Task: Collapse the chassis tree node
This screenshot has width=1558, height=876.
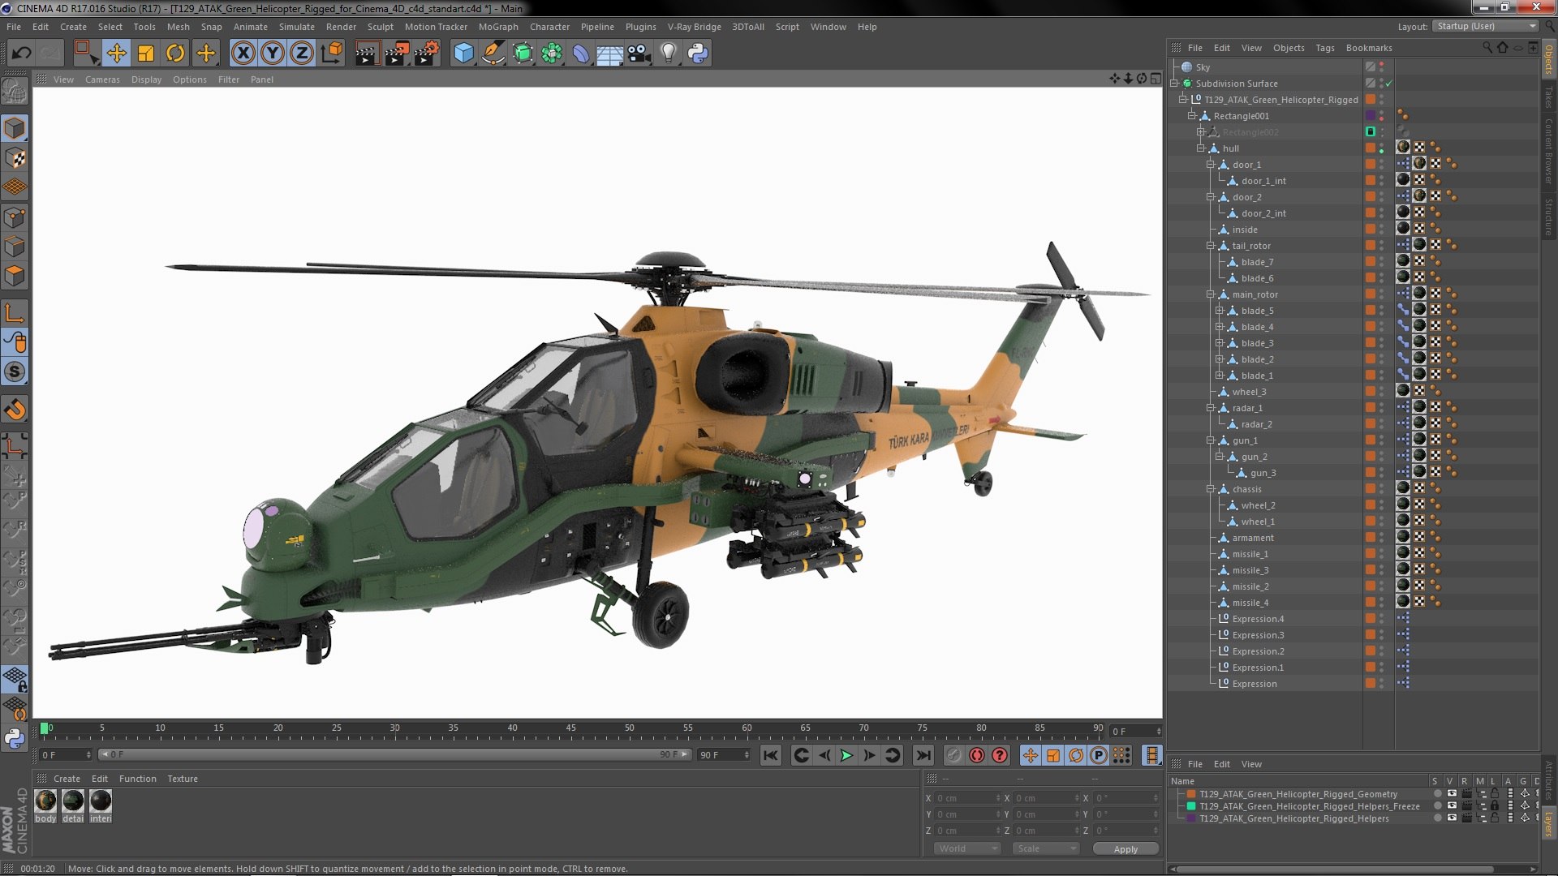Action: pyautogui.click(x=1210, y=489)
